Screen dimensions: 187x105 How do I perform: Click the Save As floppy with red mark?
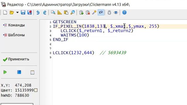click(30, 12)
